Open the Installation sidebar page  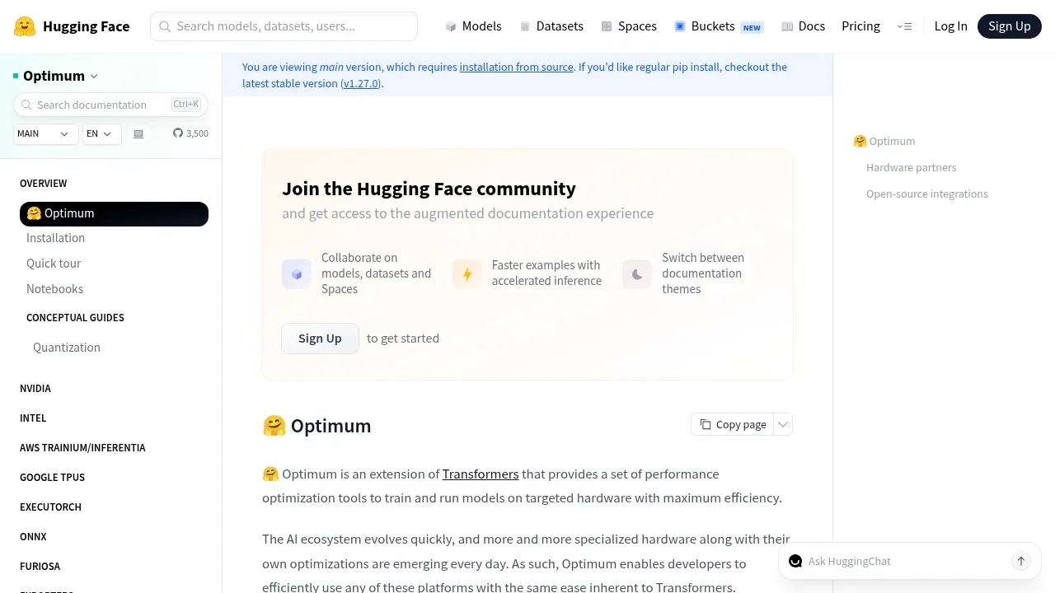coord(55,238)
